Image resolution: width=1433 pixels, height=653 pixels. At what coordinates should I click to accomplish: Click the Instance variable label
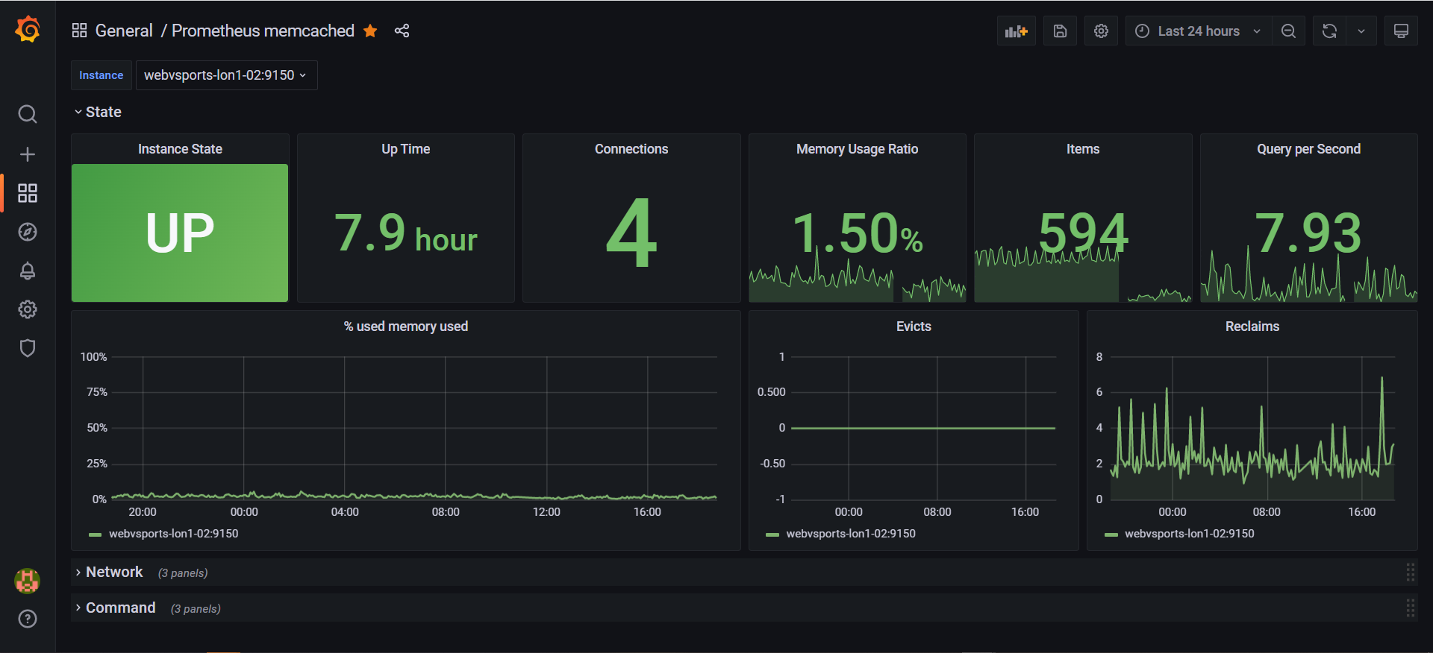click(102, 75)
